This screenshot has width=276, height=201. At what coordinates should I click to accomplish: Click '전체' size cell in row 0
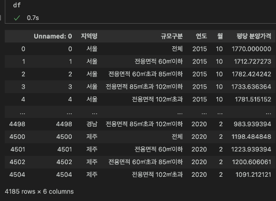(177, 49)
